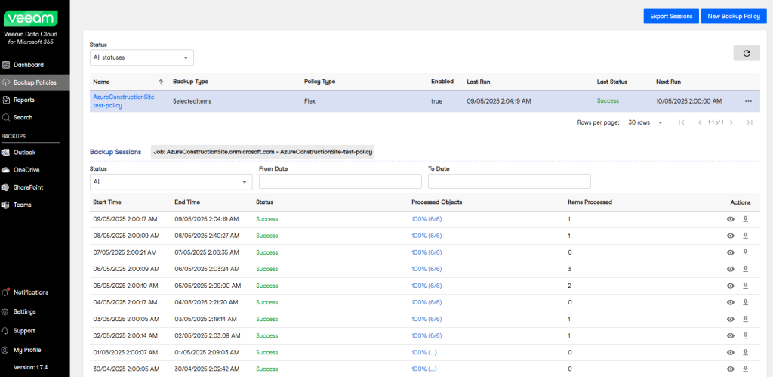Click the Veeam logo

pyautogui.click(x=30, y=19)
